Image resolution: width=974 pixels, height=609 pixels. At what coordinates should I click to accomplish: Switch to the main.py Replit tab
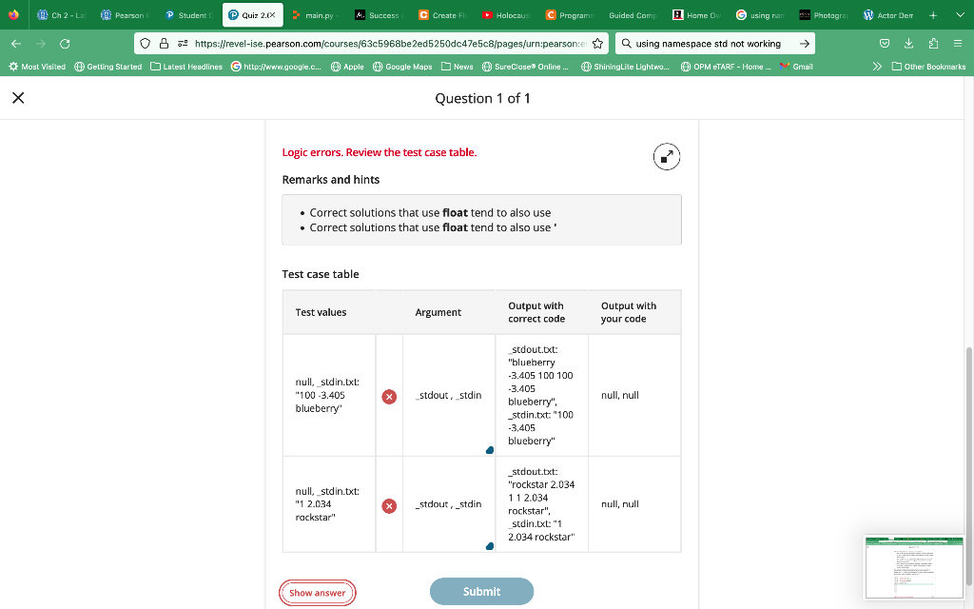coord(318,14)
